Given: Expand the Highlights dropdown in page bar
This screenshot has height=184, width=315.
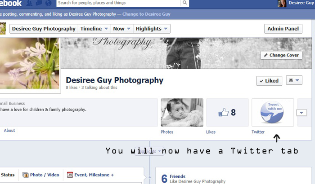Looking at the screenshot, I should point(152,29).
